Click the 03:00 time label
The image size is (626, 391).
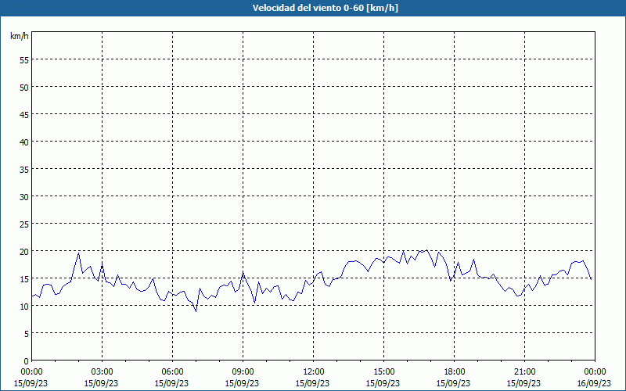click(x=103, y=372)
